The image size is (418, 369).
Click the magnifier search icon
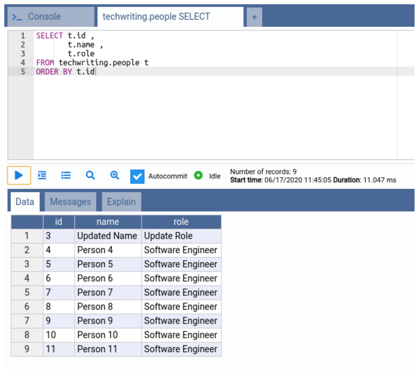pos(90,175)
